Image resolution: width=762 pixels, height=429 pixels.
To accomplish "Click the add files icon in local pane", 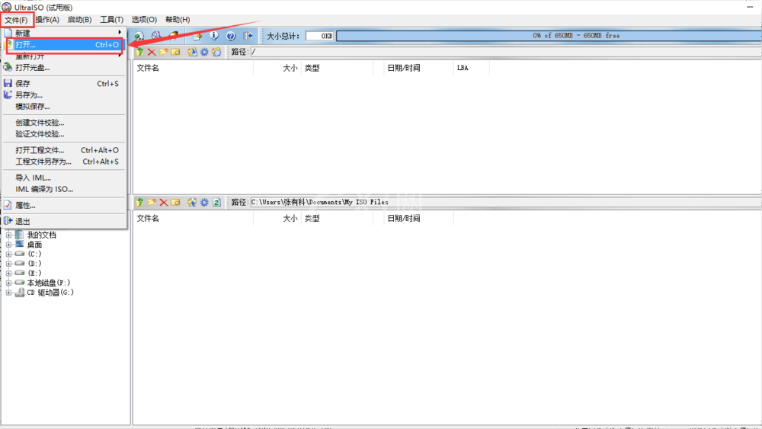I will coord(193,202).
